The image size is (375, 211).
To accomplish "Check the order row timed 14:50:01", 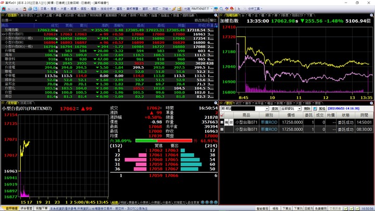I will coord(222,122).
